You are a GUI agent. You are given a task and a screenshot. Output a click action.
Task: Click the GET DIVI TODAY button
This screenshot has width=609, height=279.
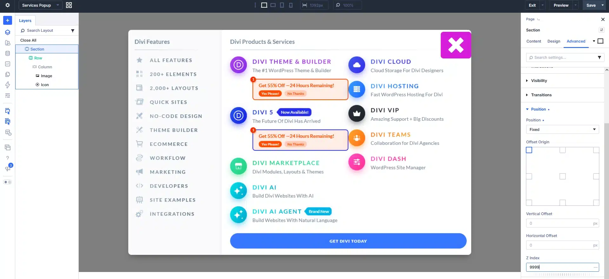348,241
